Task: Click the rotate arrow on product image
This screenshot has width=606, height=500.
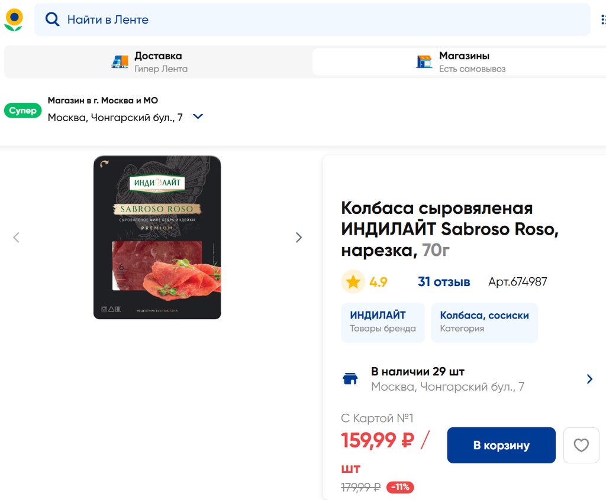Action: click(x=105, y=165)
